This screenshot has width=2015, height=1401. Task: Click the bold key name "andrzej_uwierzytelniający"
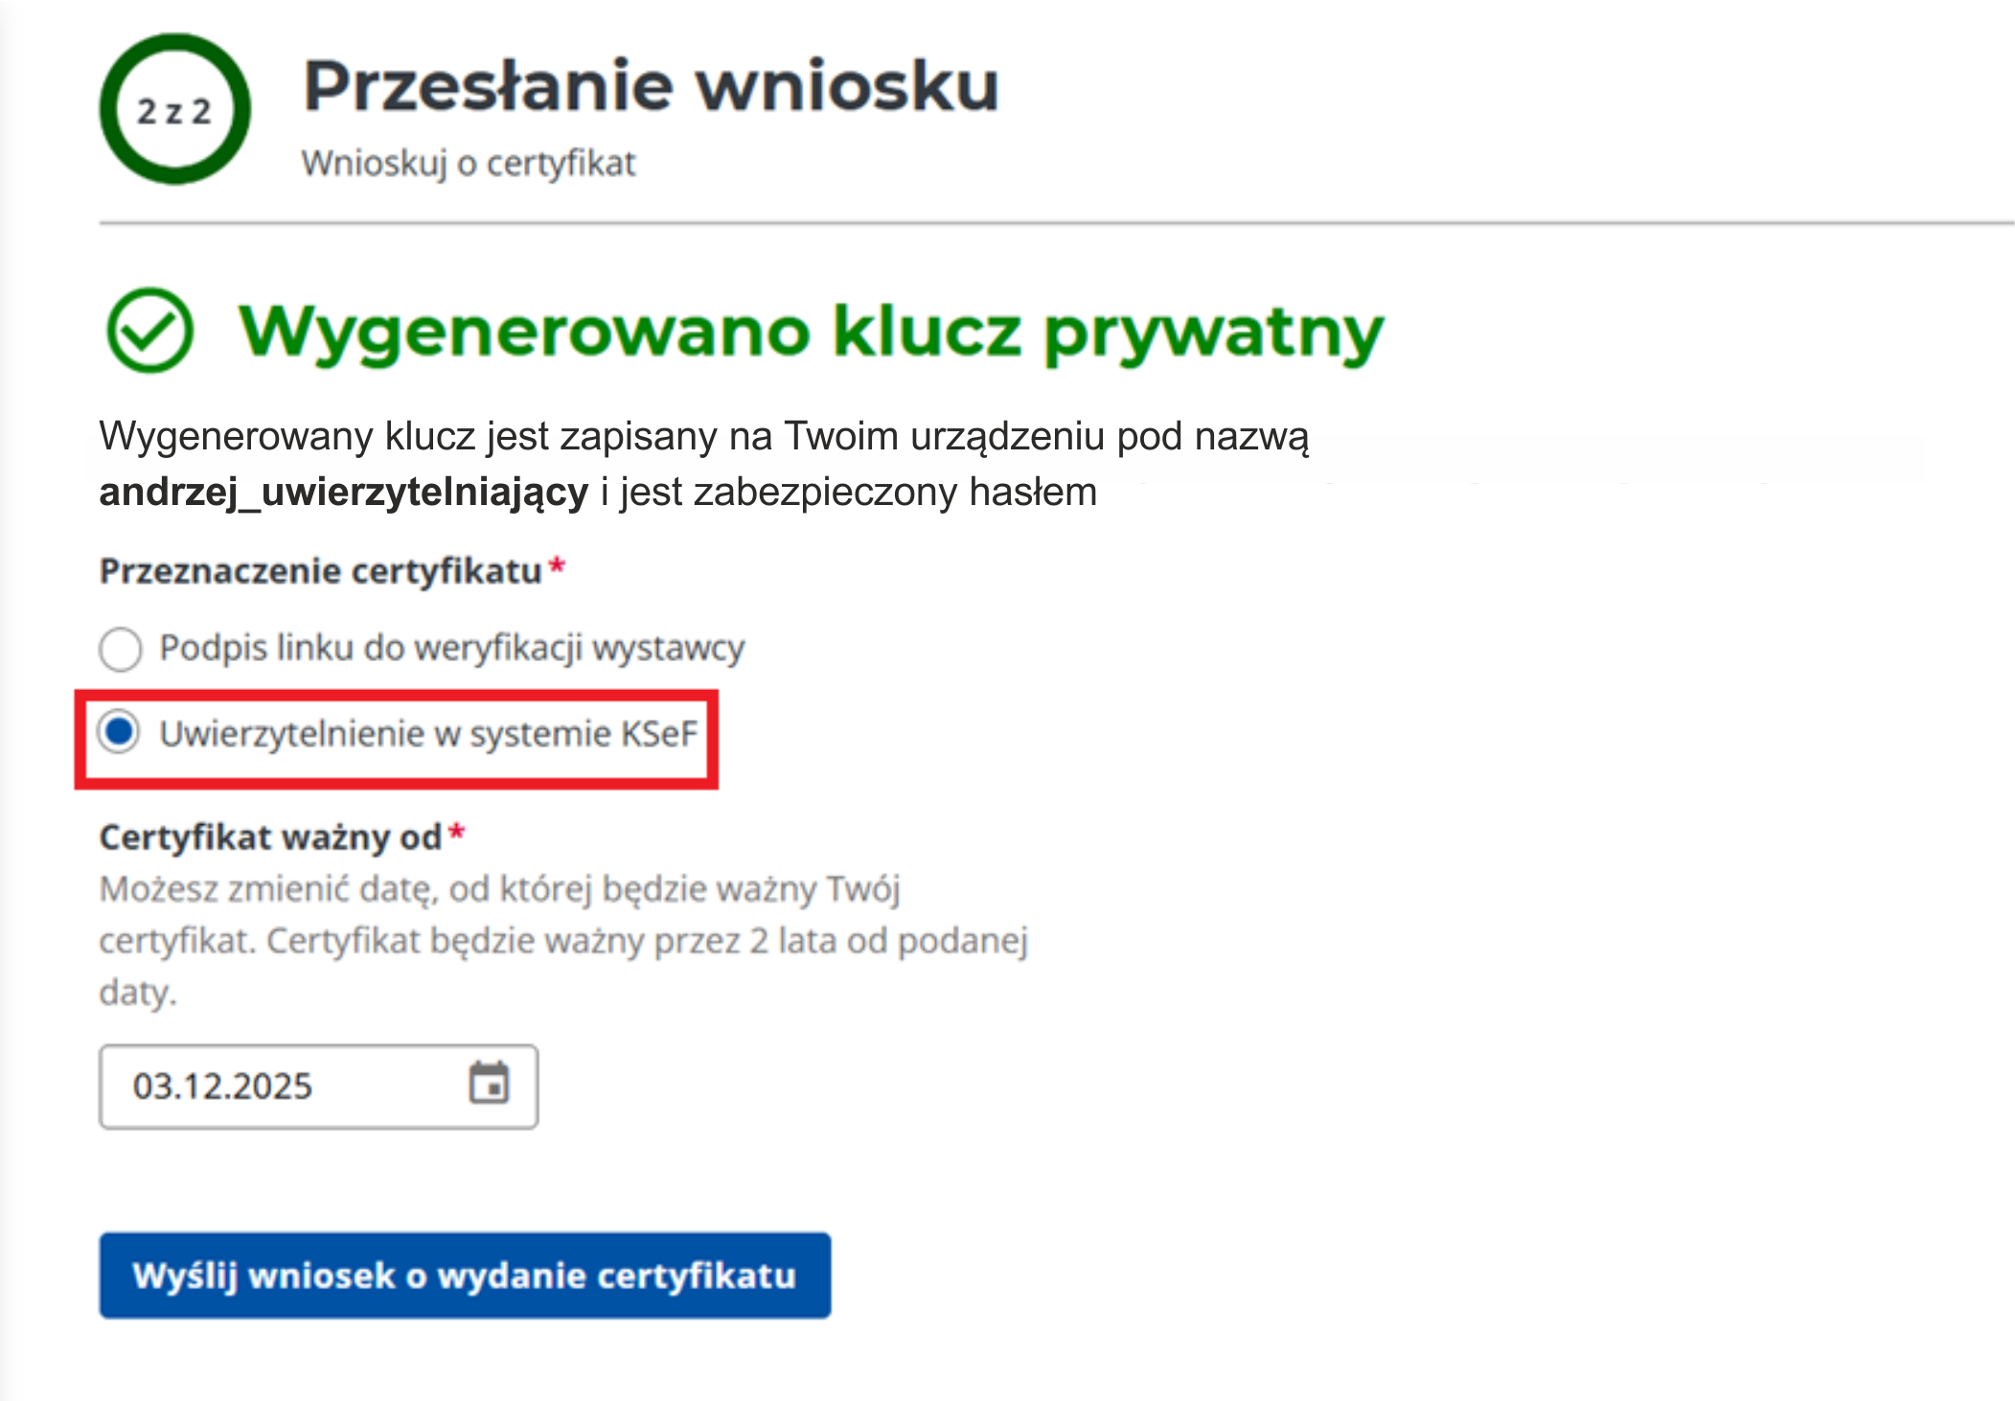343,493
